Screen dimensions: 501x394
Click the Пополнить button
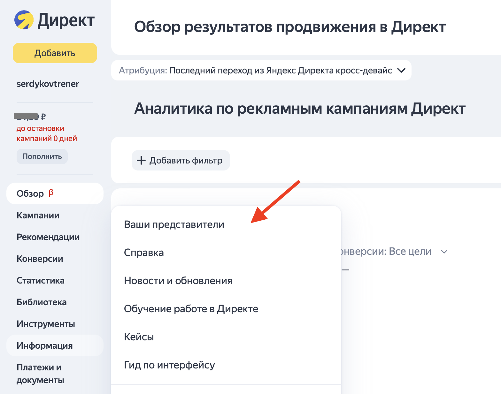click(42, 156)
